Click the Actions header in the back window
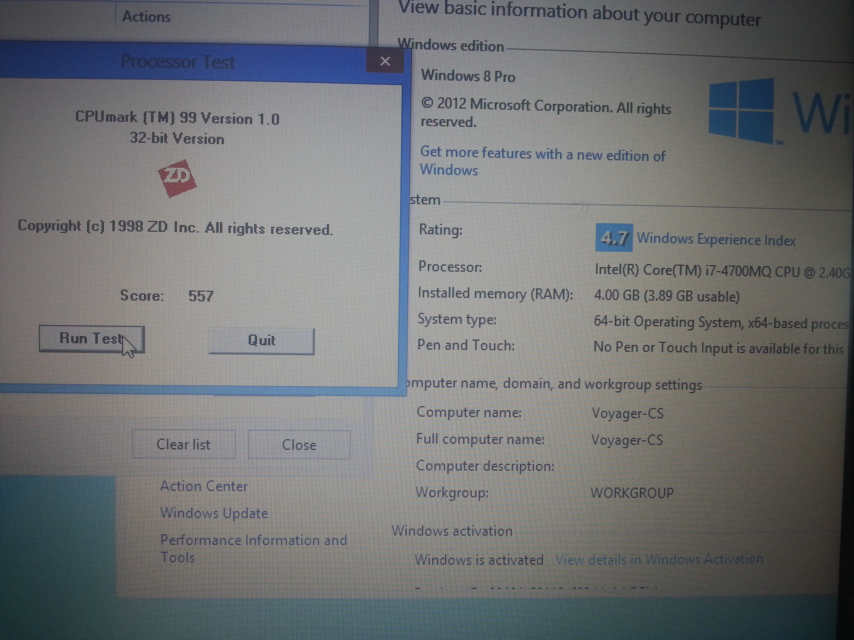The width and height of the screenshot is (854, 640). tap(146, 16)
